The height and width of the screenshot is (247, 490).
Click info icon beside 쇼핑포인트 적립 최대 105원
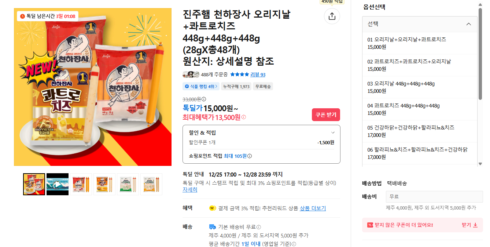click(249, 156)
